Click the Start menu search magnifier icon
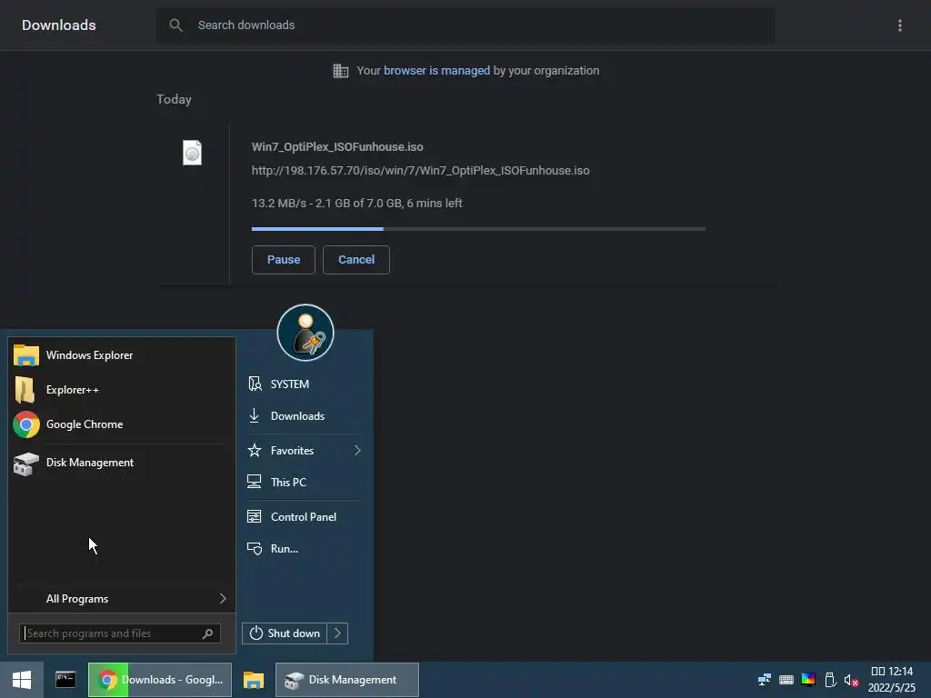 tap(208, 633)
